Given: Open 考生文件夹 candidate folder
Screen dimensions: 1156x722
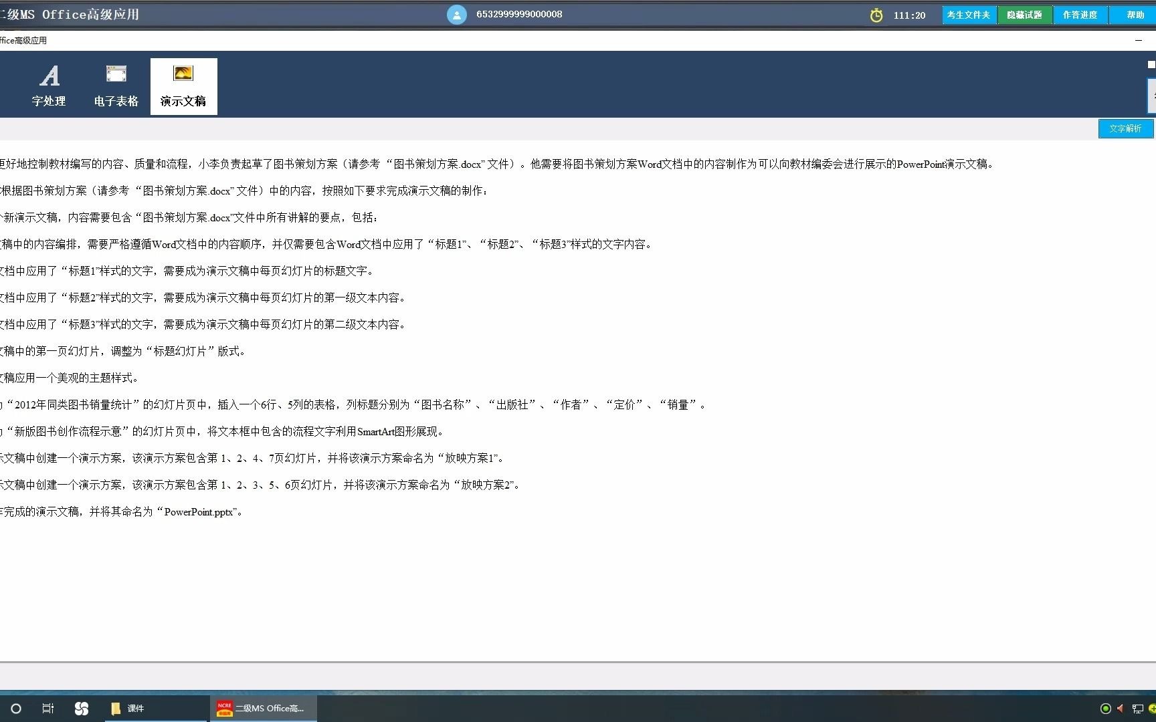Looking at the screenshot, I should click(969, 14).
